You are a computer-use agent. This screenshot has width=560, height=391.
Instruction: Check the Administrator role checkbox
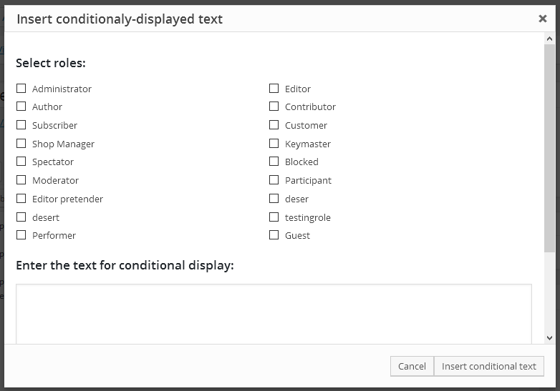tap(21, 89)
